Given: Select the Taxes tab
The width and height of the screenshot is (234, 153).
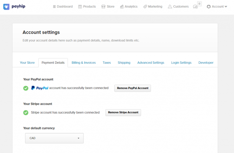Looking at the screenshot, I should 107,63.
